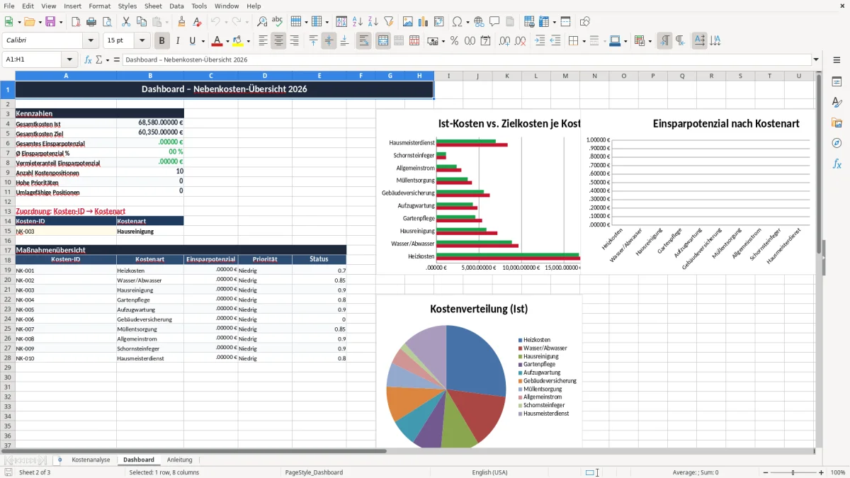
Task: Click the AutoFilter funnel icon
Action: coord(388,22)
